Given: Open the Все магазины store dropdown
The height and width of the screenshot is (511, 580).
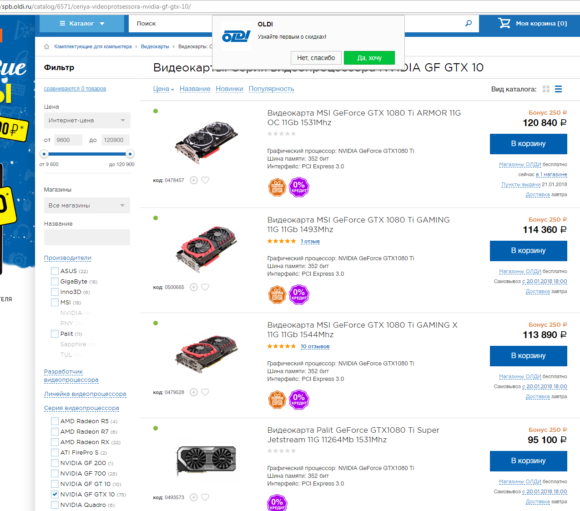Looking at the screenshot, I should (87, 206).
